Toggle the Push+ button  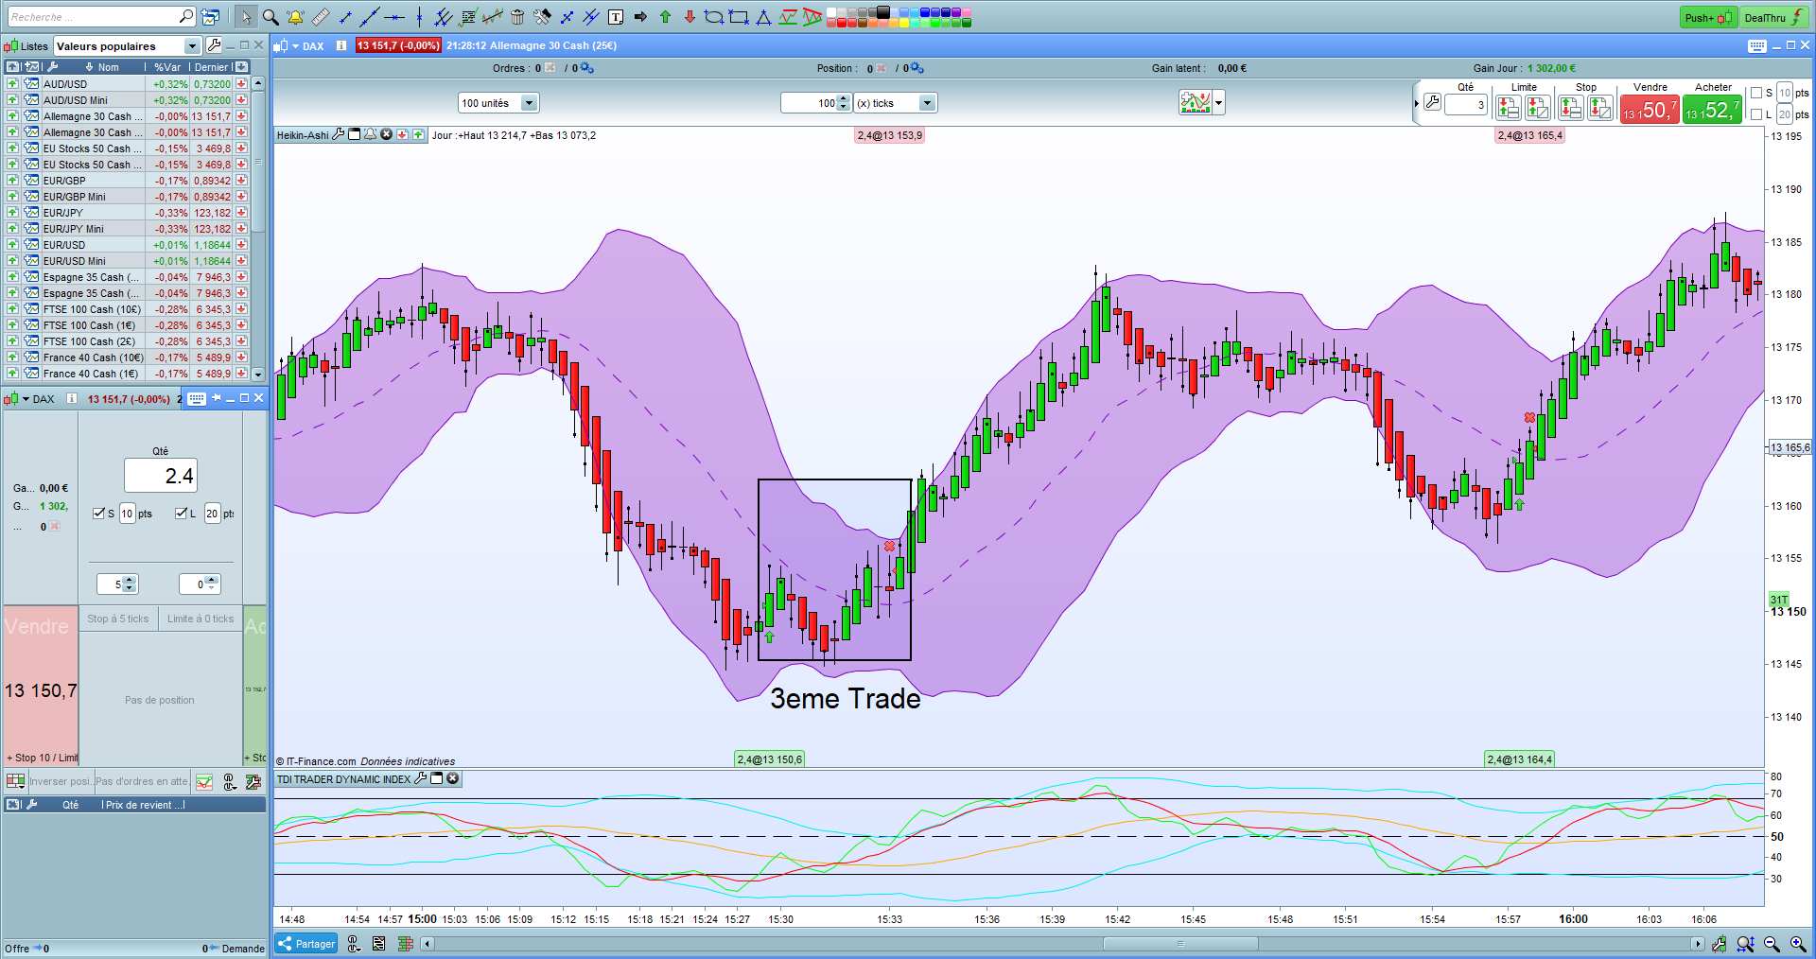click(x=1708, y=17)
